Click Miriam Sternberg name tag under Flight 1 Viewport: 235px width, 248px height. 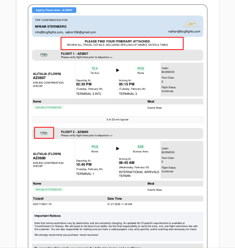point(48,108)
